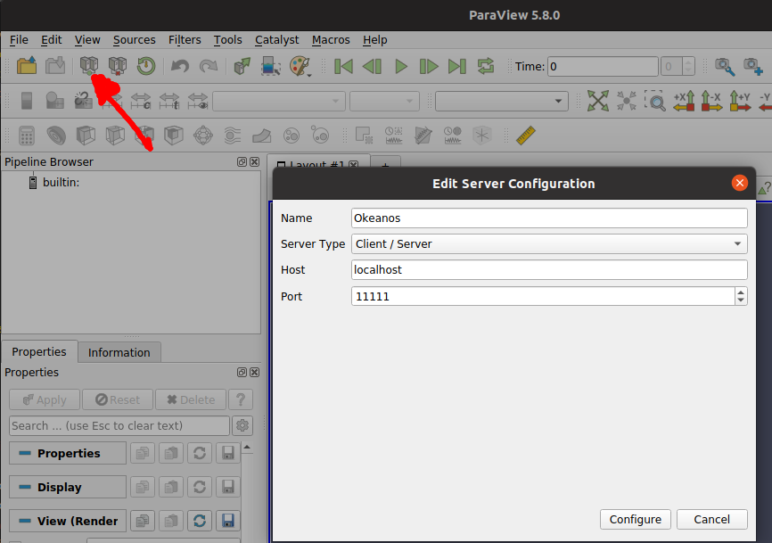Select the ruler tool icon
Image resolution: width=772 pixels, height=543 pixels.
click(526, 136)
